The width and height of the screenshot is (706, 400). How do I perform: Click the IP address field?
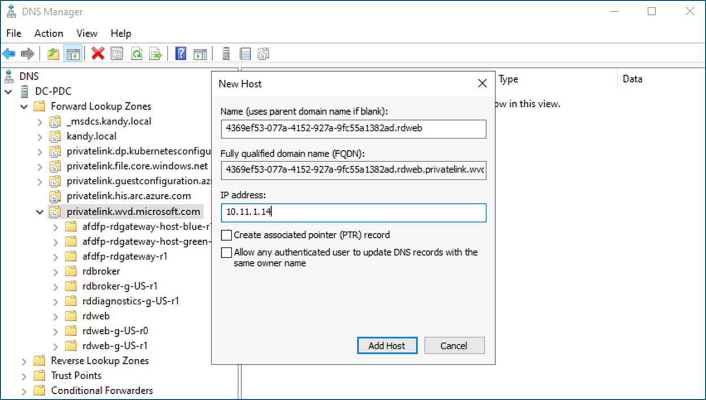tap(354, 212)
